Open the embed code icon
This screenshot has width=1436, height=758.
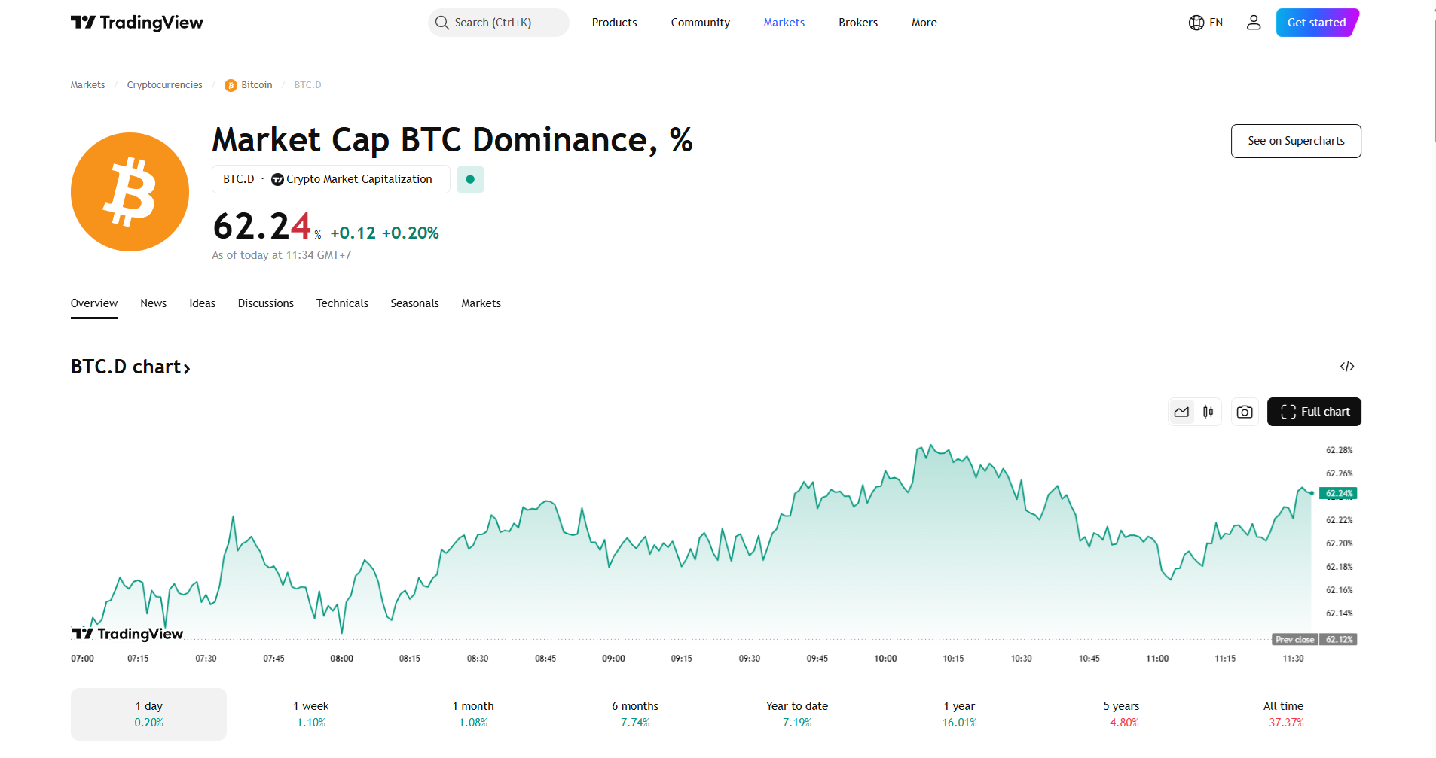click(x=1347, y=367)
